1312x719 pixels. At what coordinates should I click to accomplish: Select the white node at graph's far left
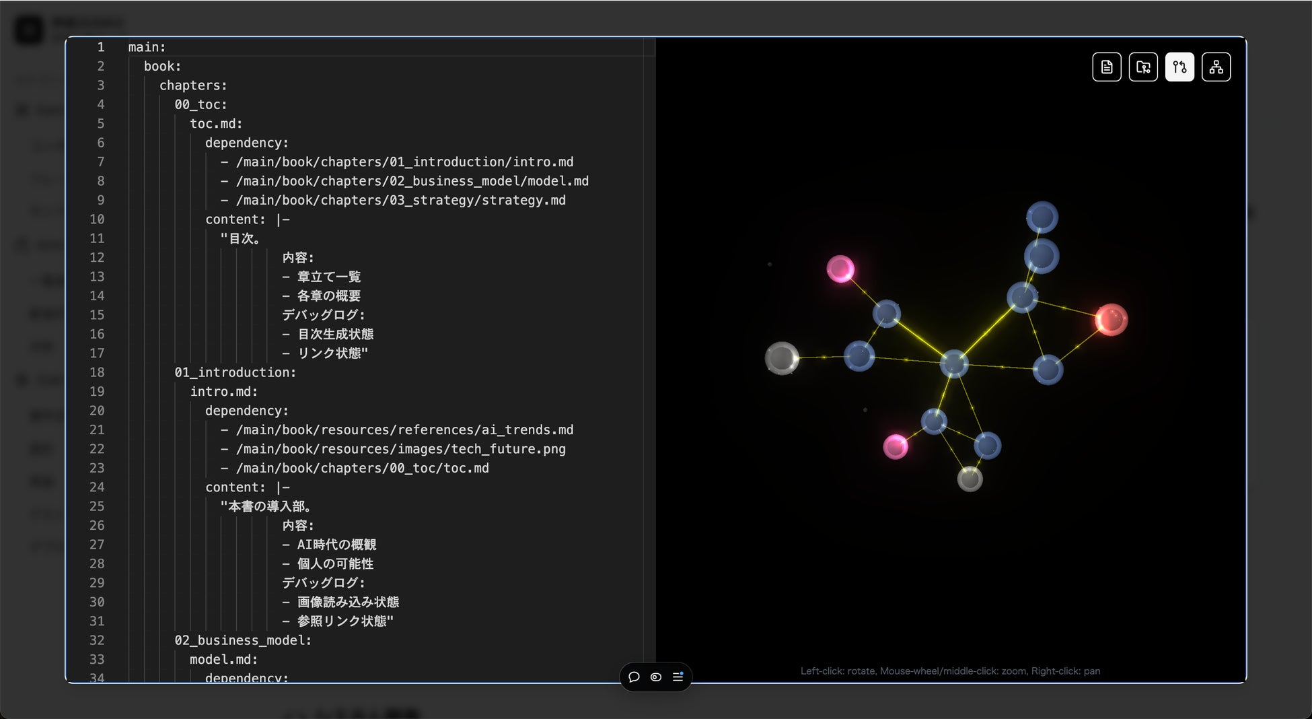click(782, 358)
